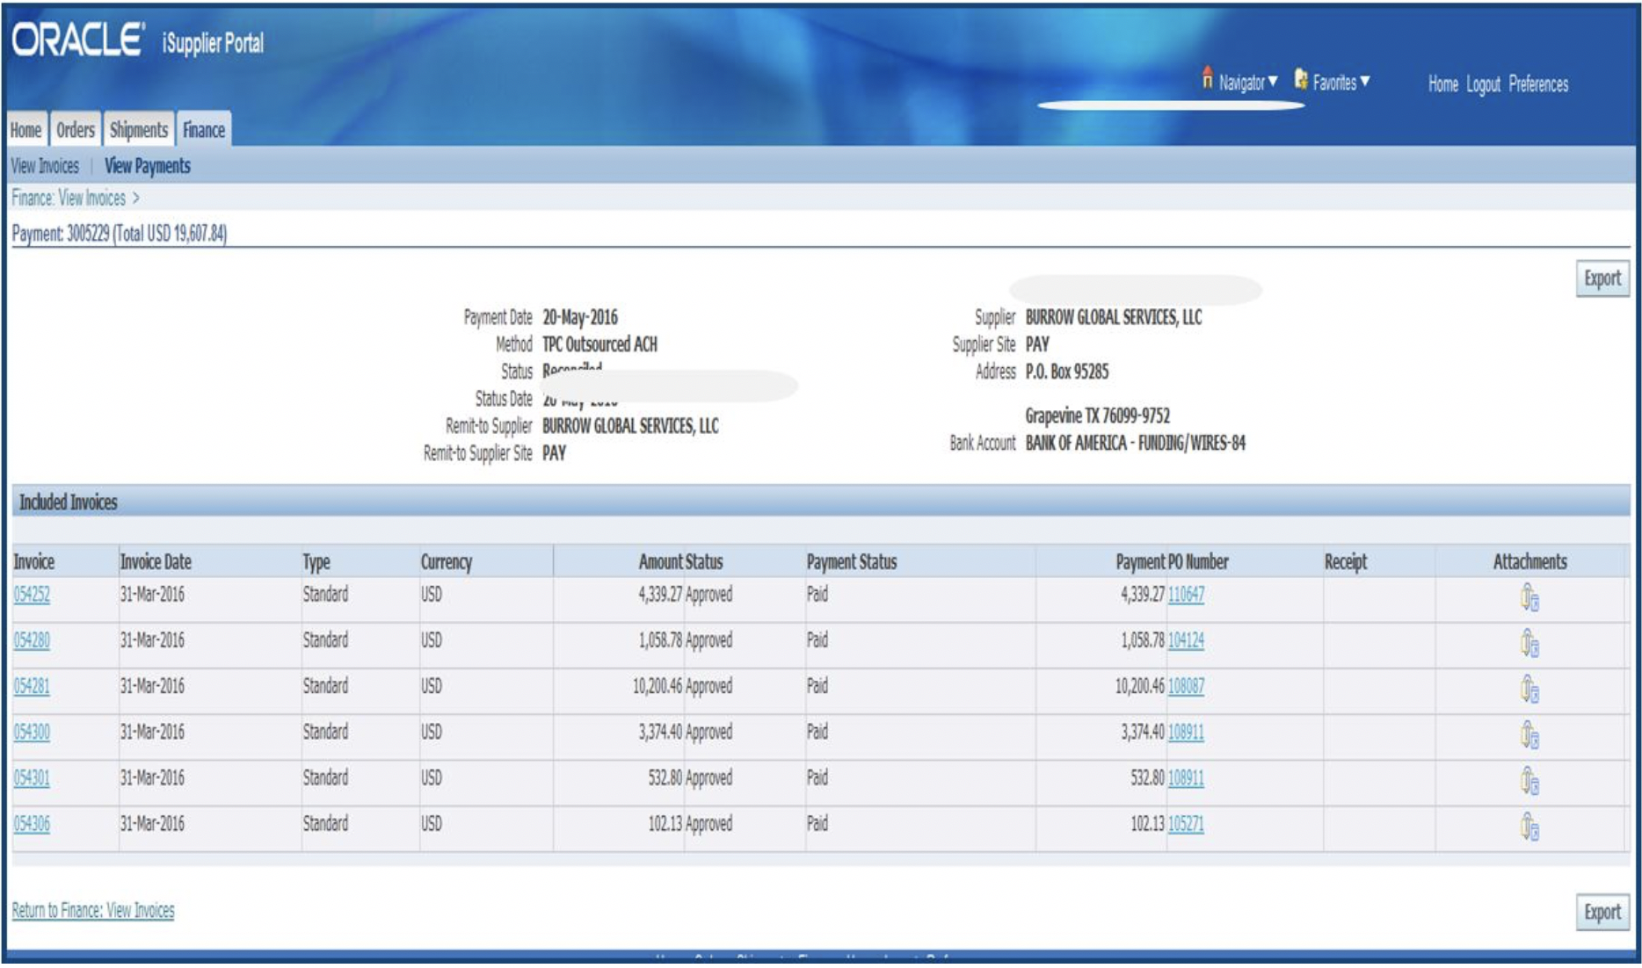Click the Navigator home icon

click(x=1207, y=78)
